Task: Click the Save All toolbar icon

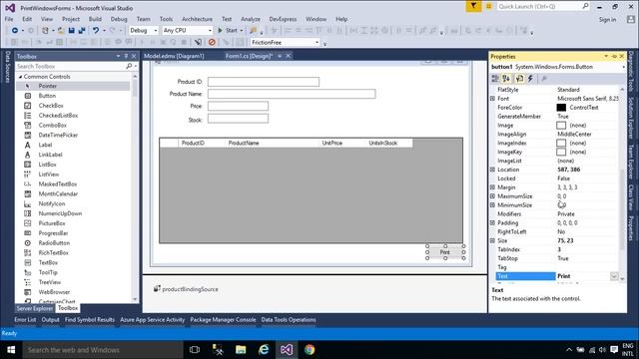Action: (82, 31)
